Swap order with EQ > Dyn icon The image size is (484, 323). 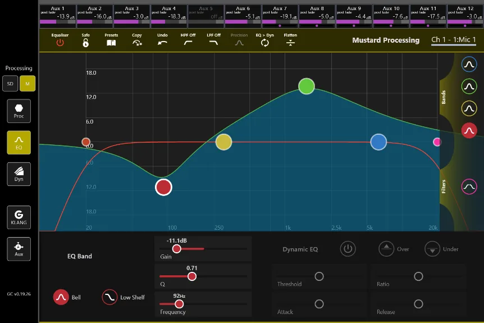coord(265,43)
